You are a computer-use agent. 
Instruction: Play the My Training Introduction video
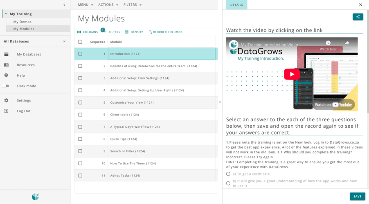pyautogui.click(x=292, y=74)
